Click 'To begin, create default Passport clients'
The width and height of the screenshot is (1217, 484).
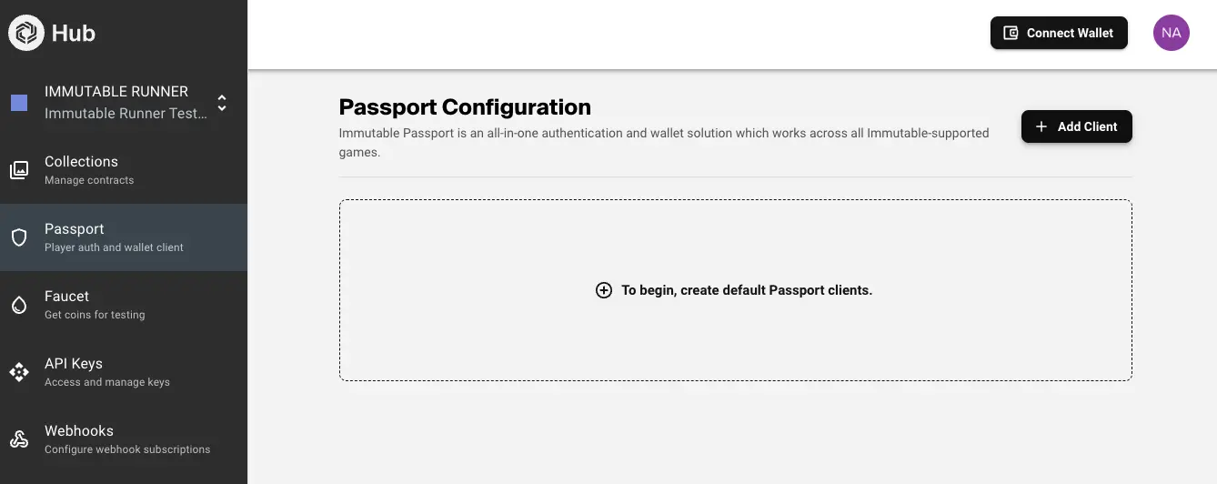click(746, 290)
